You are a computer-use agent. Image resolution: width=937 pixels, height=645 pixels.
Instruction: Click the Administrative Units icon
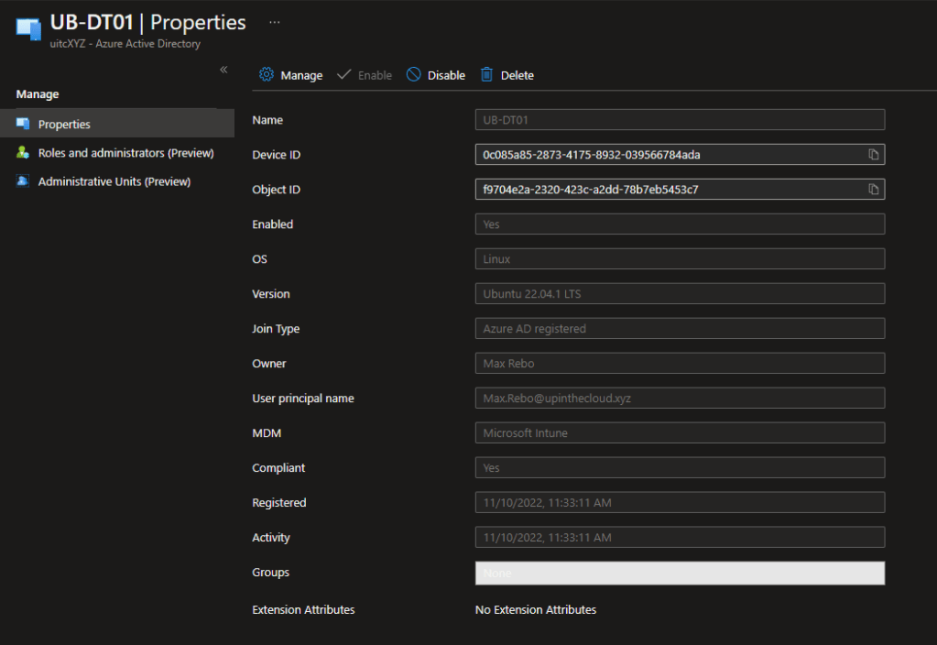pos(23,181)
